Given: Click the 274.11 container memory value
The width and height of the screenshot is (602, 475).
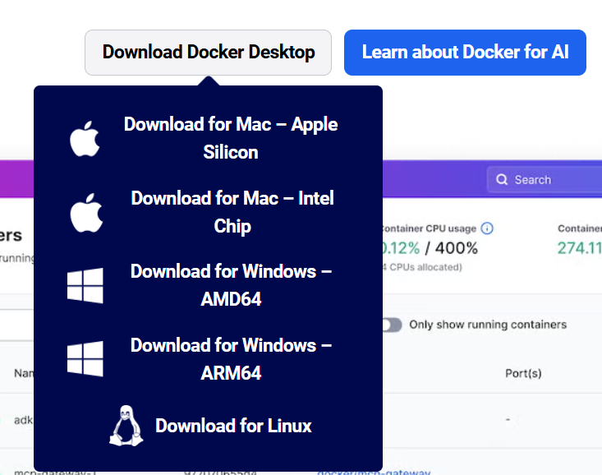Looking at the screenshot, I should pos(580,248).
